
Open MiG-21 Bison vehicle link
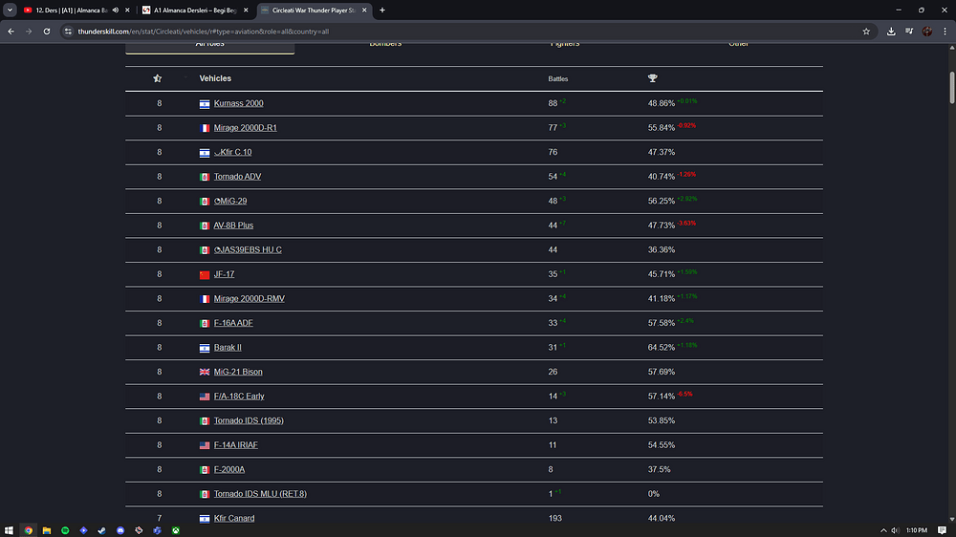pyautogui.click(x=238, y=371)
